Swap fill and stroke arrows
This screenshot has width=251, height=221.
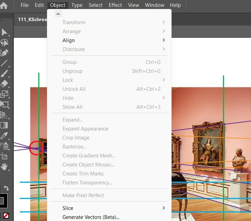click(6, 188)
